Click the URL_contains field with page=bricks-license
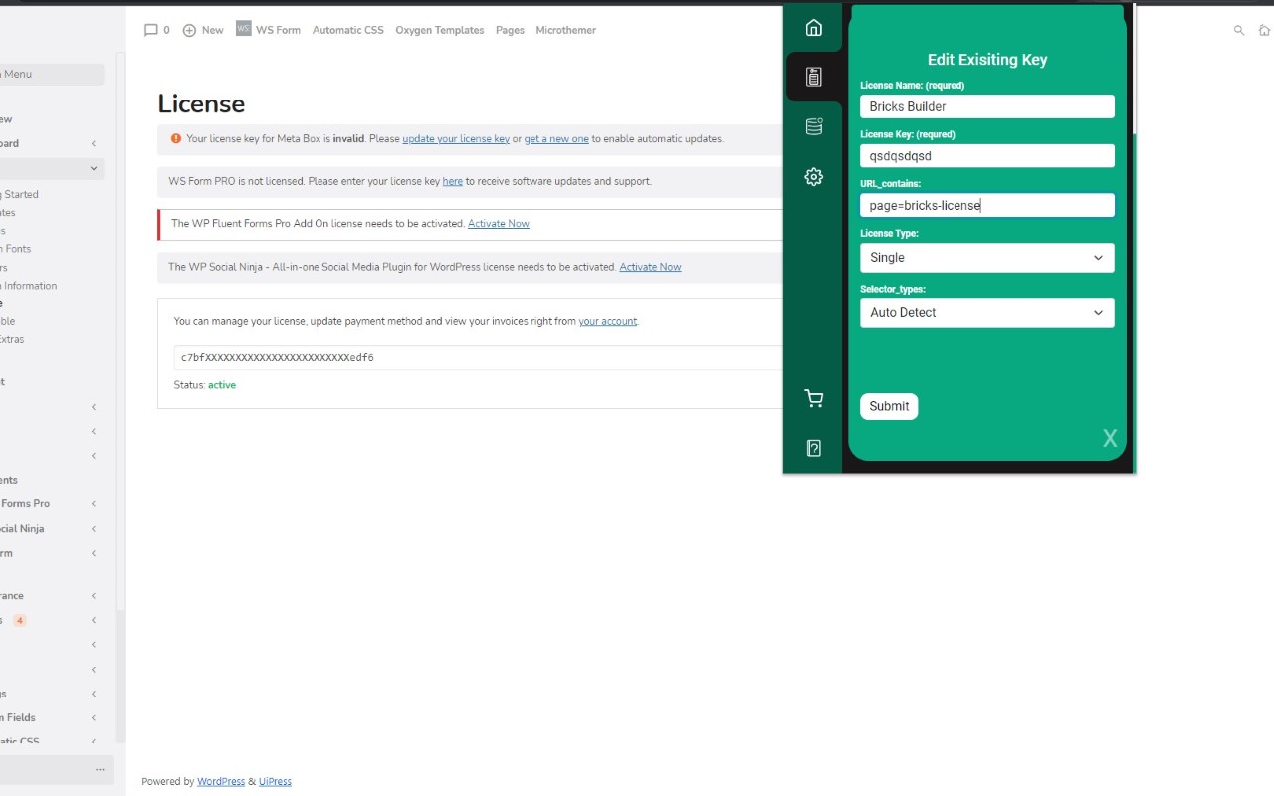Screen dimensions: 1274x796 [986, 205]
